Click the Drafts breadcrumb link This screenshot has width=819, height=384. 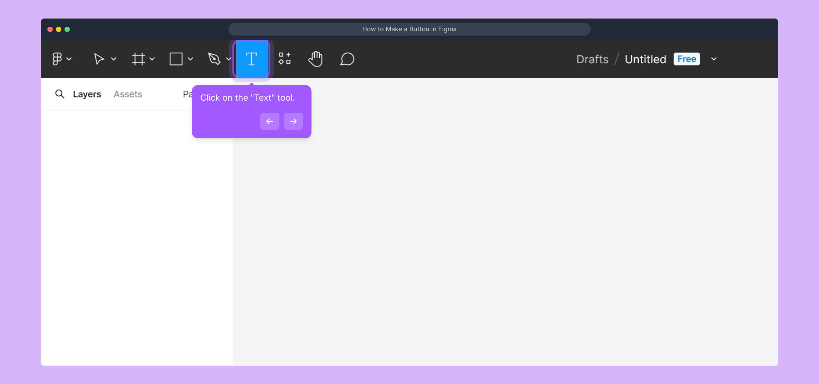click(592, 59)
